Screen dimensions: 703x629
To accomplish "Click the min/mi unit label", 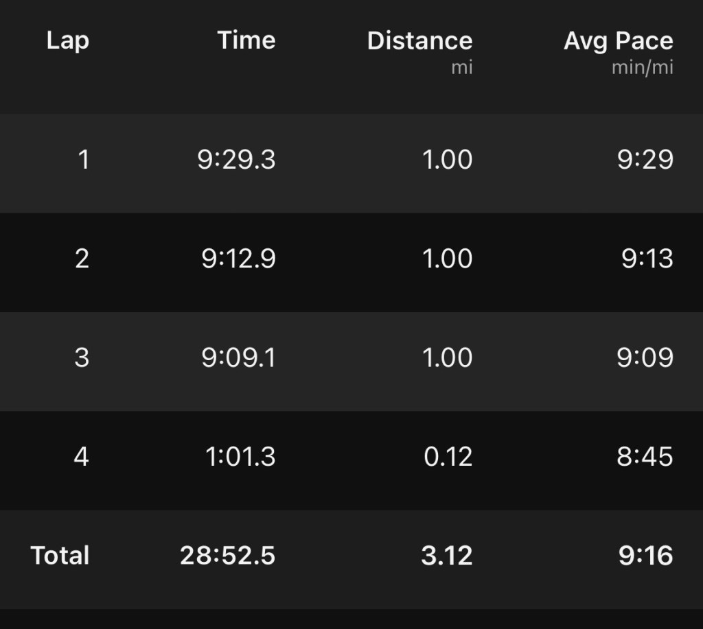I will [x=643, y=68].
